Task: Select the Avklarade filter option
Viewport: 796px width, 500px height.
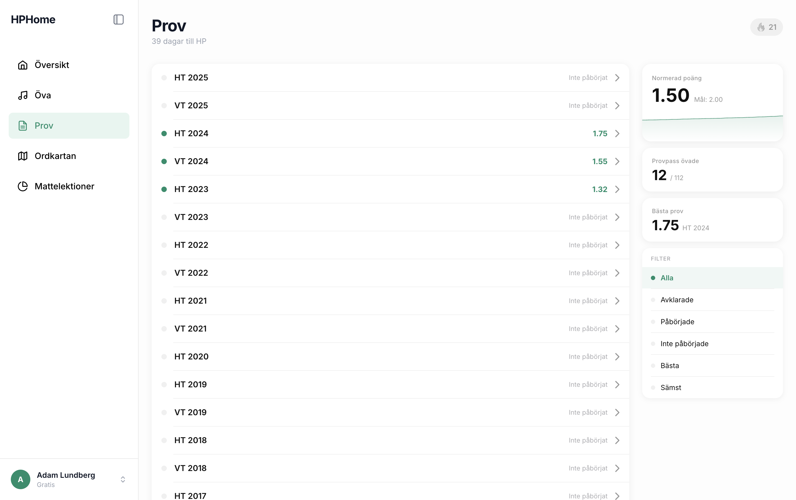Action: 677,300
